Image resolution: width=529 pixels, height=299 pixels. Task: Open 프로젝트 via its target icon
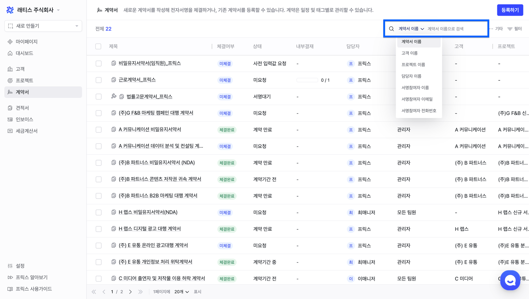point(10,80)
